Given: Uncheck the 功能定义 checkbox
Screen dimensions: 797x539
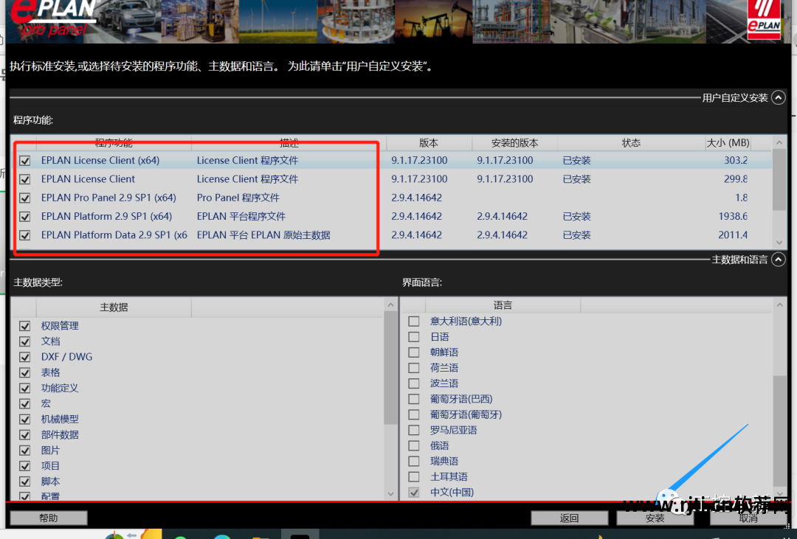Looking at the screenshot, I should click(x=25, y=388).
